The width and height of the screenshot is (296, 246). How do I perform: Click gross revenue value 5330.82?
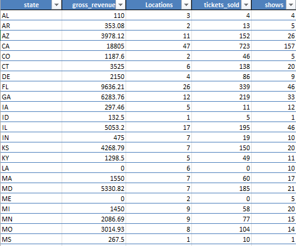point(112,189)
